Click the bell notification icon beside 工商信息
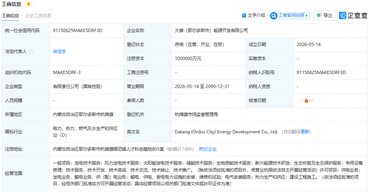The height and width of the screenshot is (193, 369). pyautogui.click(x=28, y=4)
